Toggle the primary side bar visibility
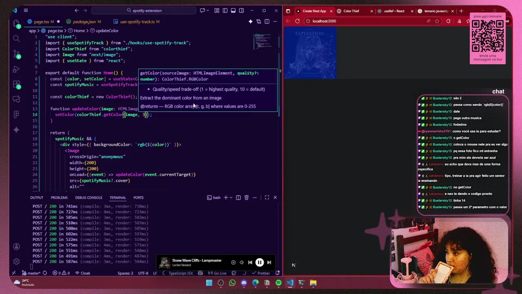This screenshot has height=294, width=522. point(225,11)
